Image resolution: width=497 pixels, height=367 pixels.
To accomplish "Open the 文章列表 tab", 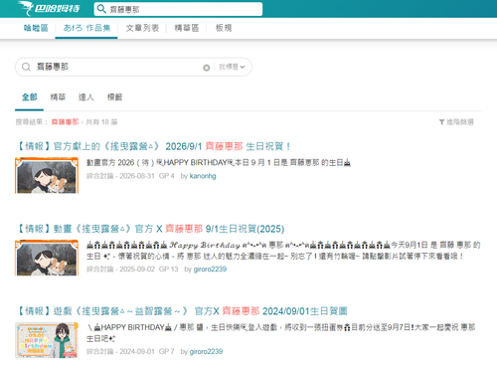I will (x=142, y=28).
